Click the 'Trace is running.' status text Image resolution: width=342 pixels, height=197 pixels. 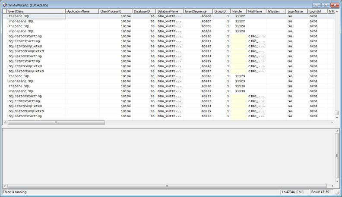[15, 192]
